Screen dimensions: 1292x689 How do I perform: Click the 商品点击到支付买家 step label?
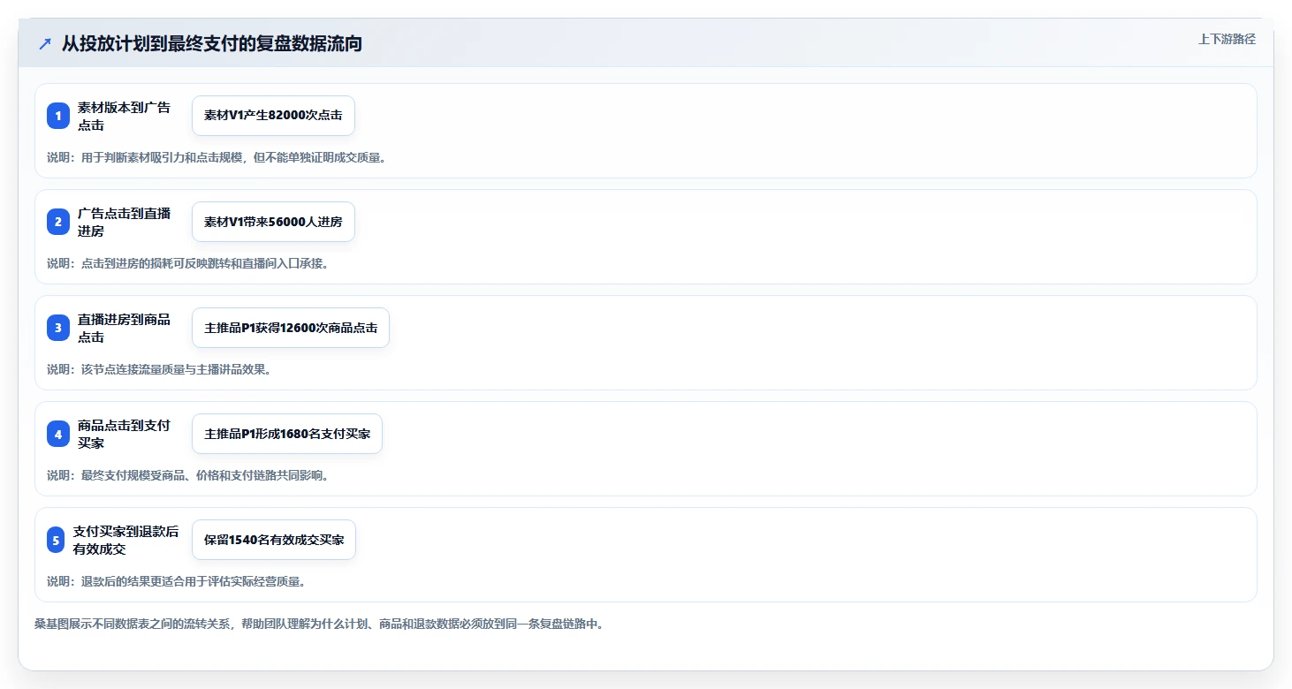tap(124, 434)
